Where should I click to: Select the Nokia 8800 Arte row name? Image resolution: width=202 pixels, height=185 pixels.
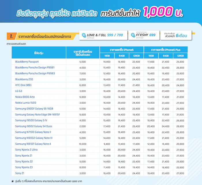pos(25,97)
